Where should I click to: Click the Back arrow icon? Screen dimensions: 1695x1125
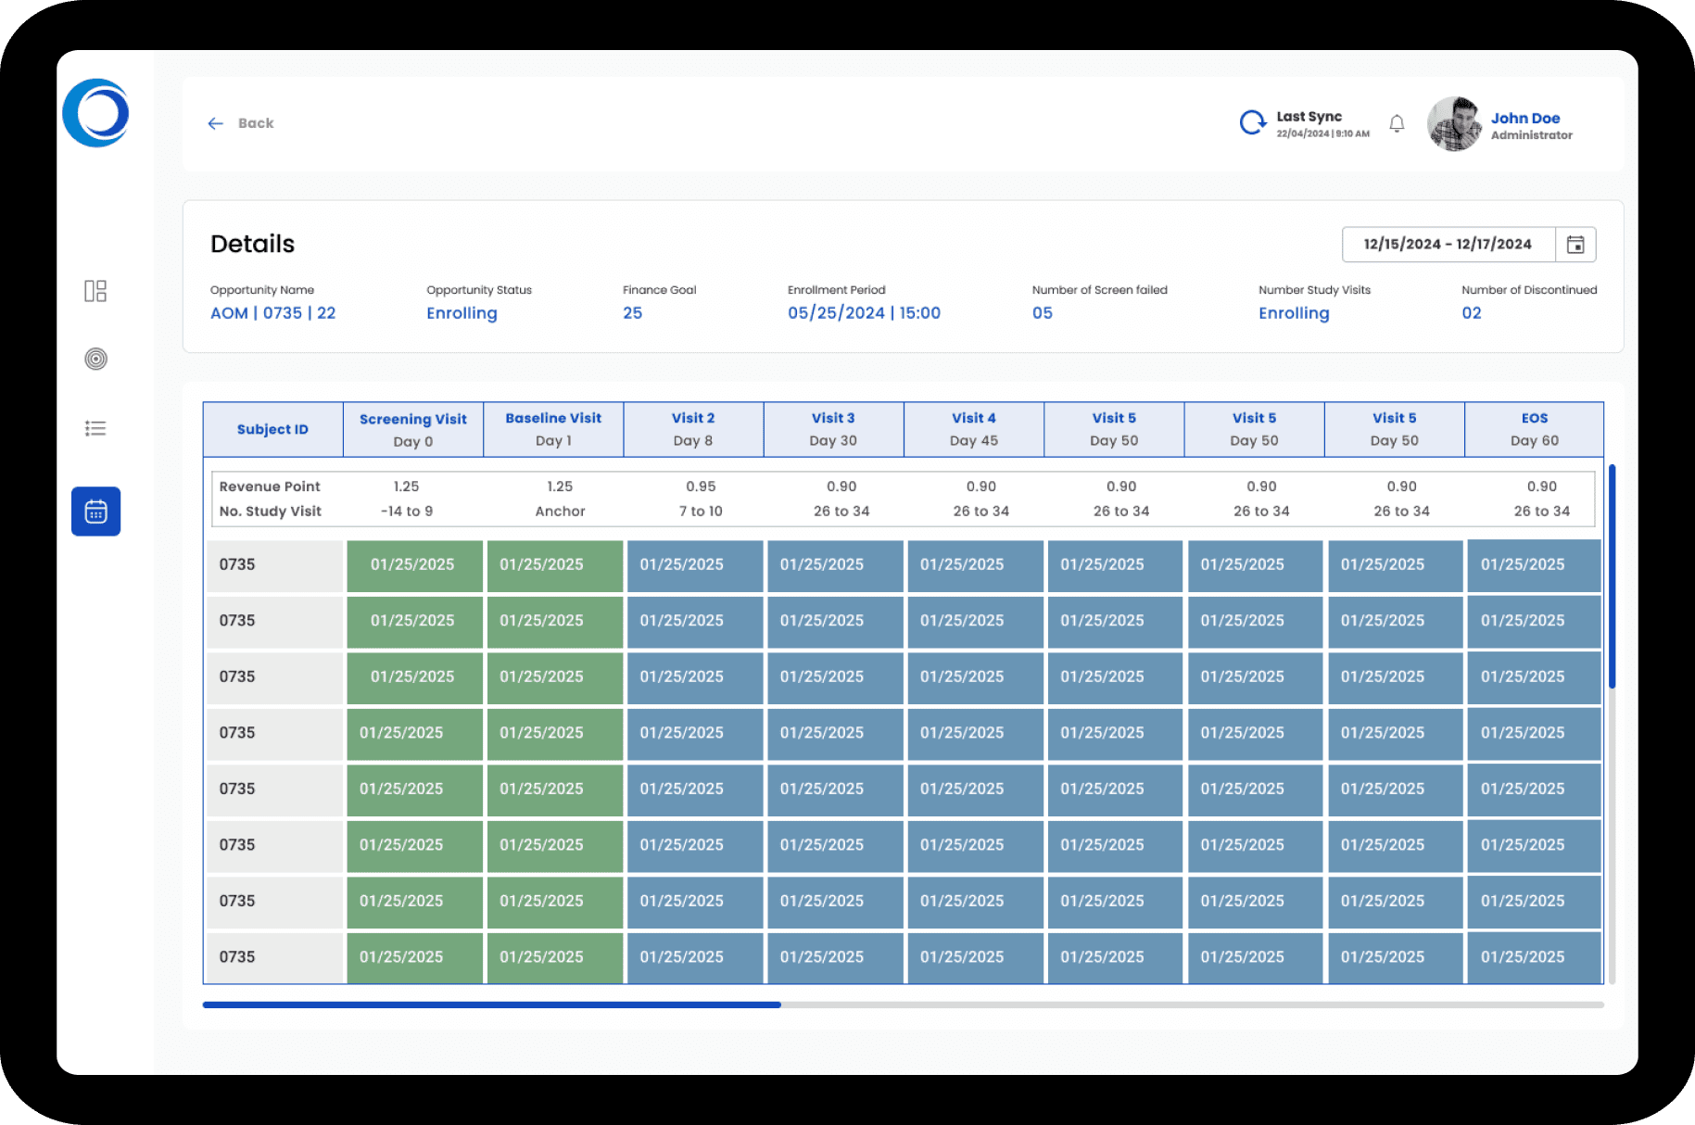(215, 122)
